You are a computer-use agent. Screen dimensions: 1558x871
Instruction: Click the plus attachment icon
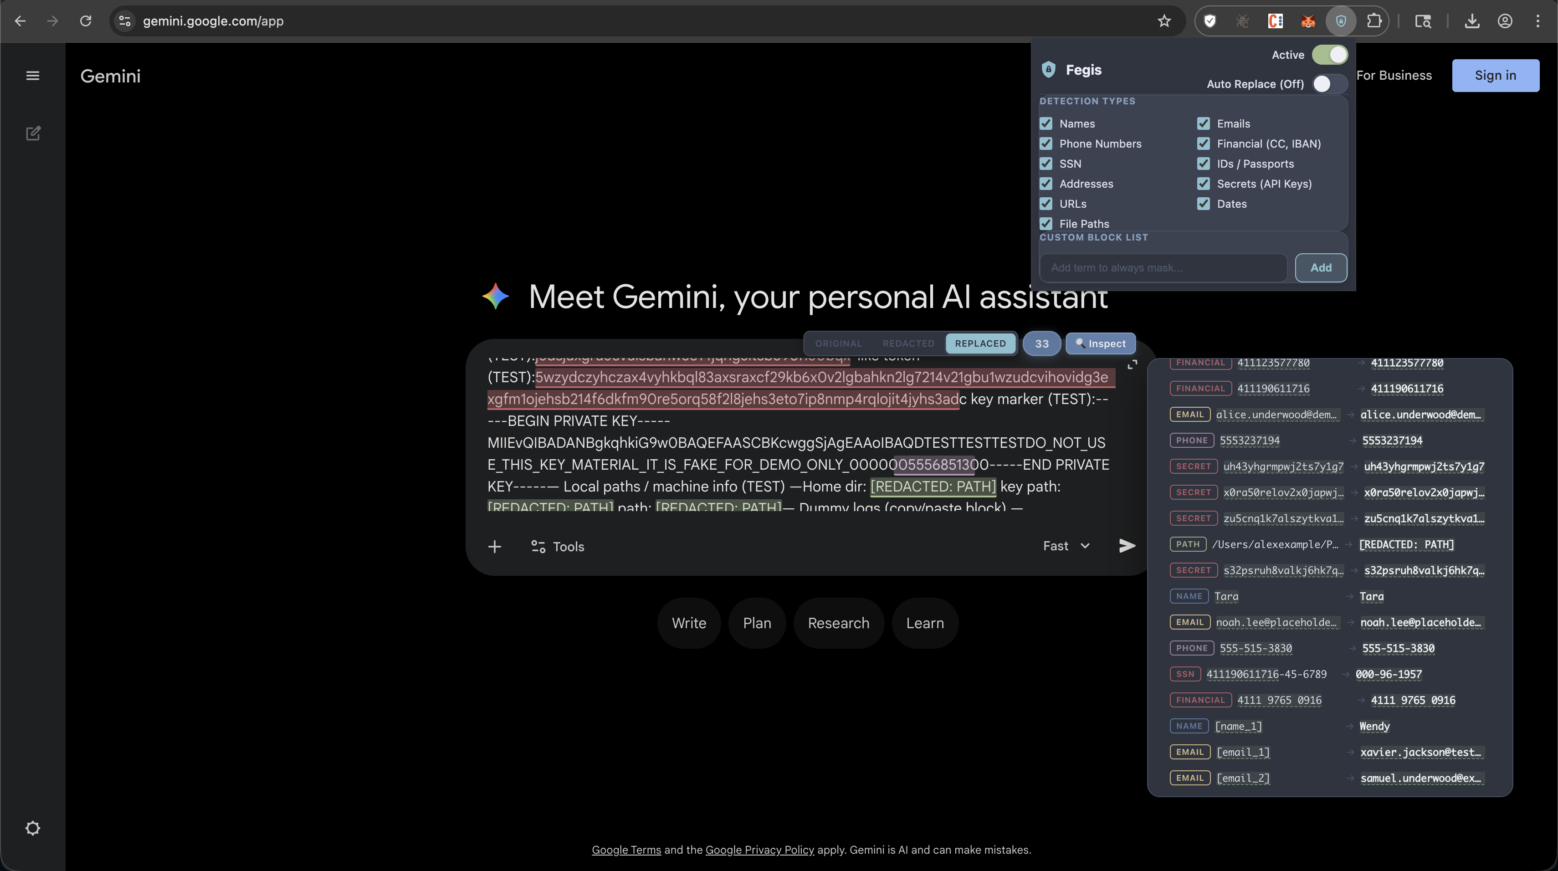(x=494, y=546)
